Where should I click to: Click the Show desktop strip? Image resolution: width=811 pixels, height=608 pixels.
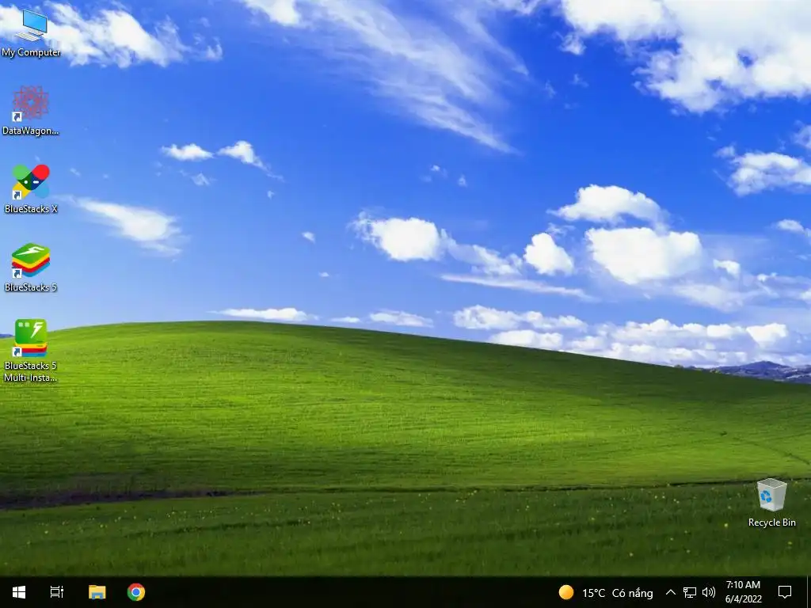[809, 592]
